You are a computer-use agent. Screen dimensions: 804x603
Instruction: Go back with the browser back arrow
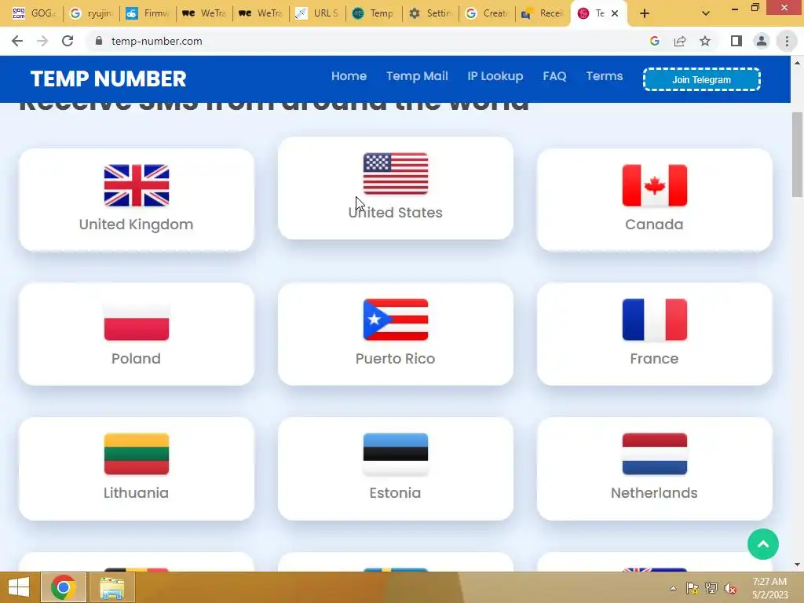coord(17,41)
